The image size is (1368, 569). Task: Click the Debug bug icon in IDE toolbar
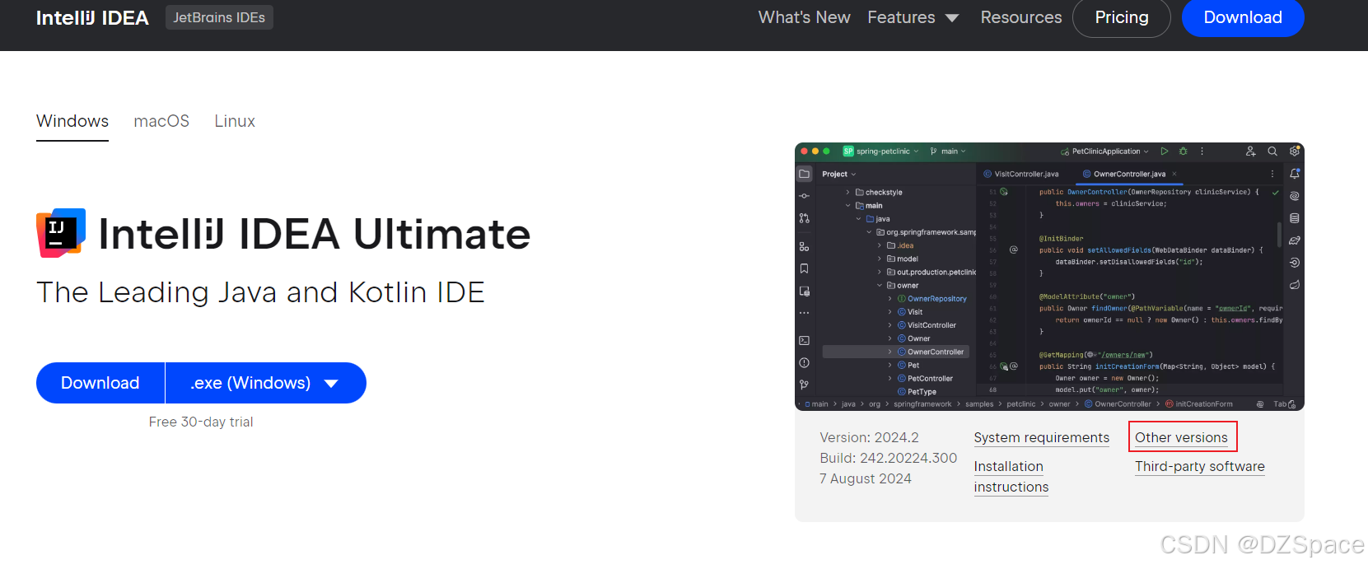(x=1184, y=152)
